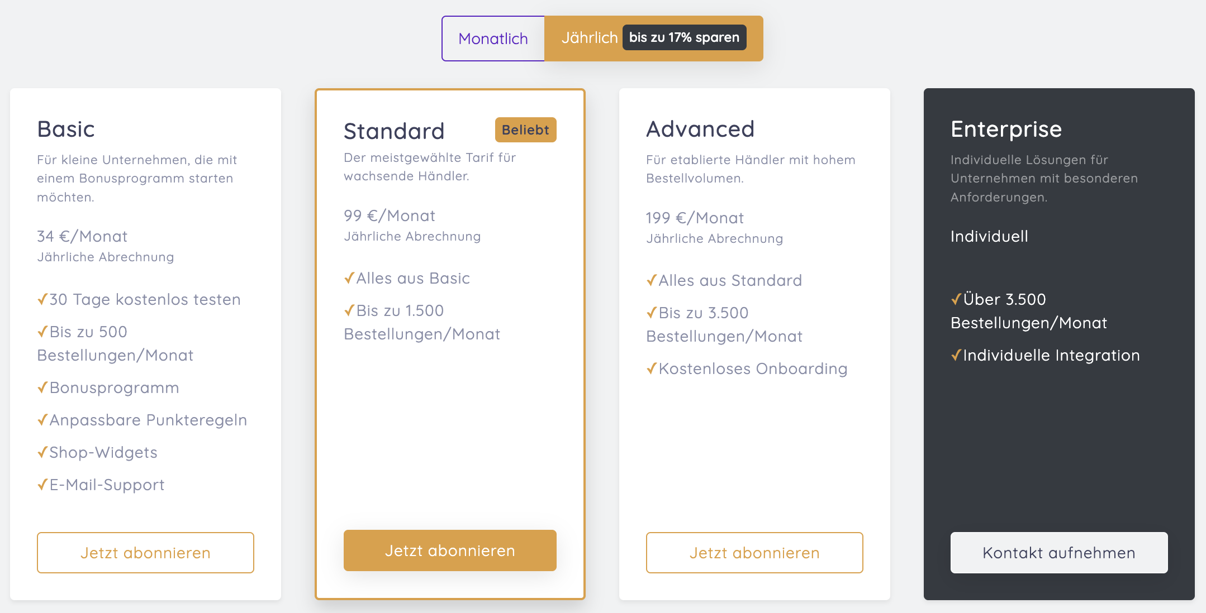1206x613 pixels.
Task: Click the Enterprise plan heading
Action: point(1006,129)
